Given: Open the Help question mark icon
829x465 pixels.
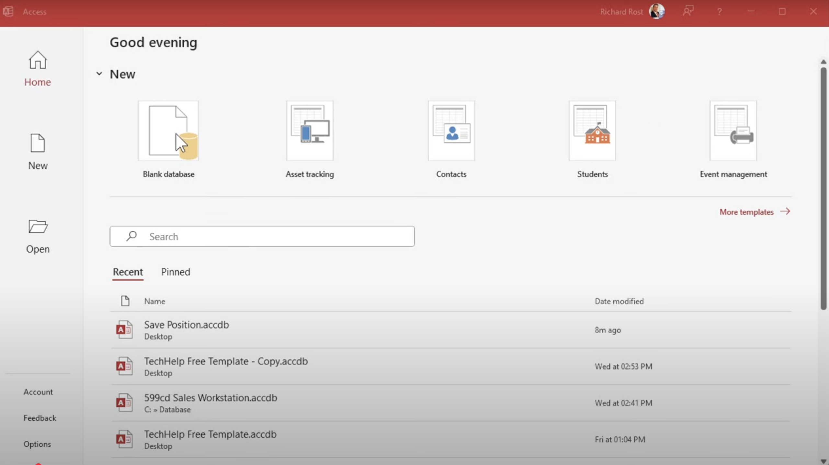Looking at the screenshot, I should [x=719, y=12].
